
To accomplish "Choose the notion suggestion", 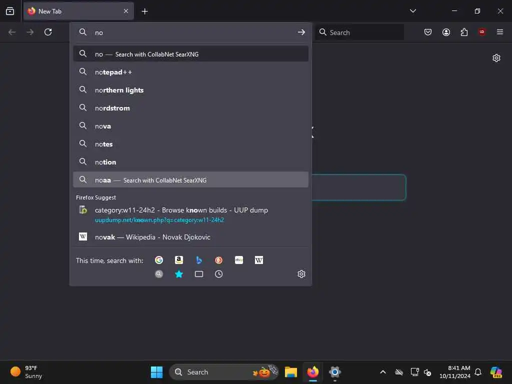I will point(190,162).
